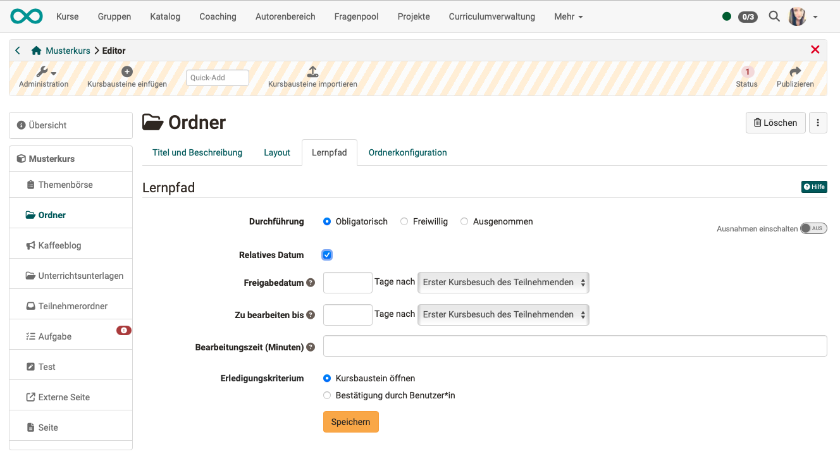840x461 pixels.
Task: Click the Publizieren arrow icon
Action: [795, 72]
